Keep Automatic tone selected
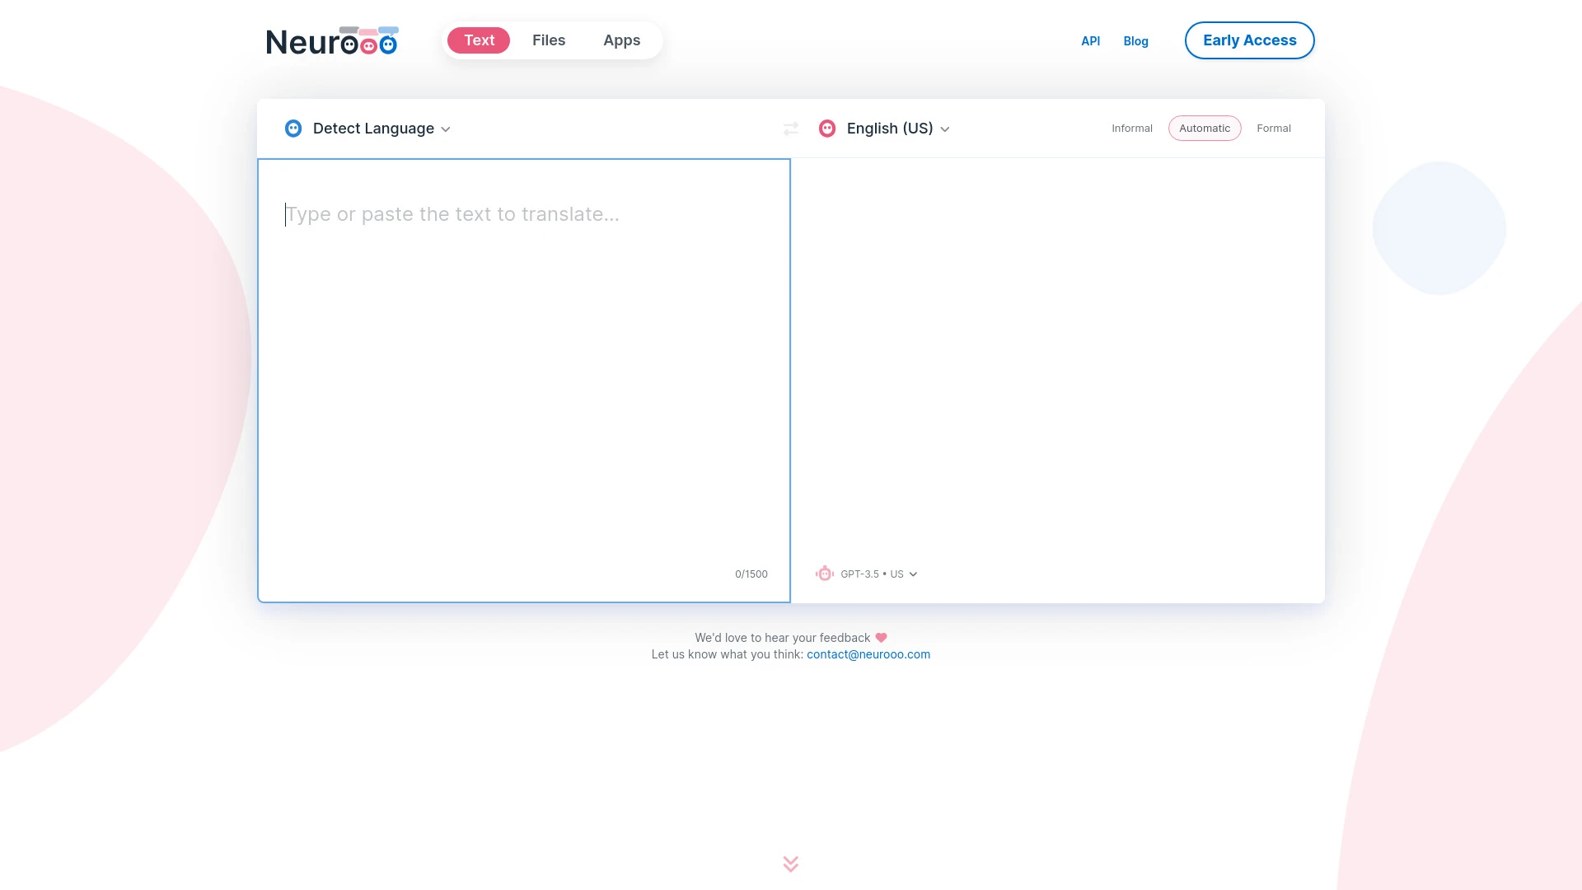 [x=1205, y=128]
